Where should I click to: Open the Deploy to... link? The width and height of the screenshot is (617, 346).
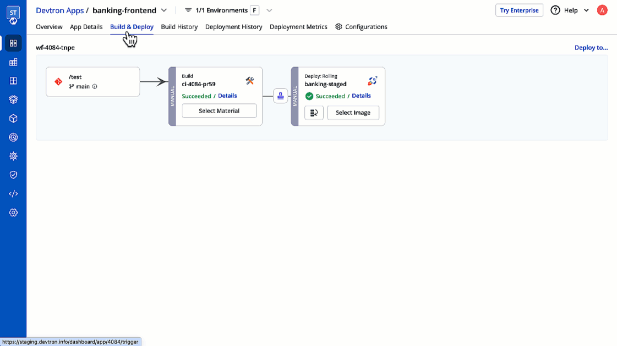pos(591,48)
